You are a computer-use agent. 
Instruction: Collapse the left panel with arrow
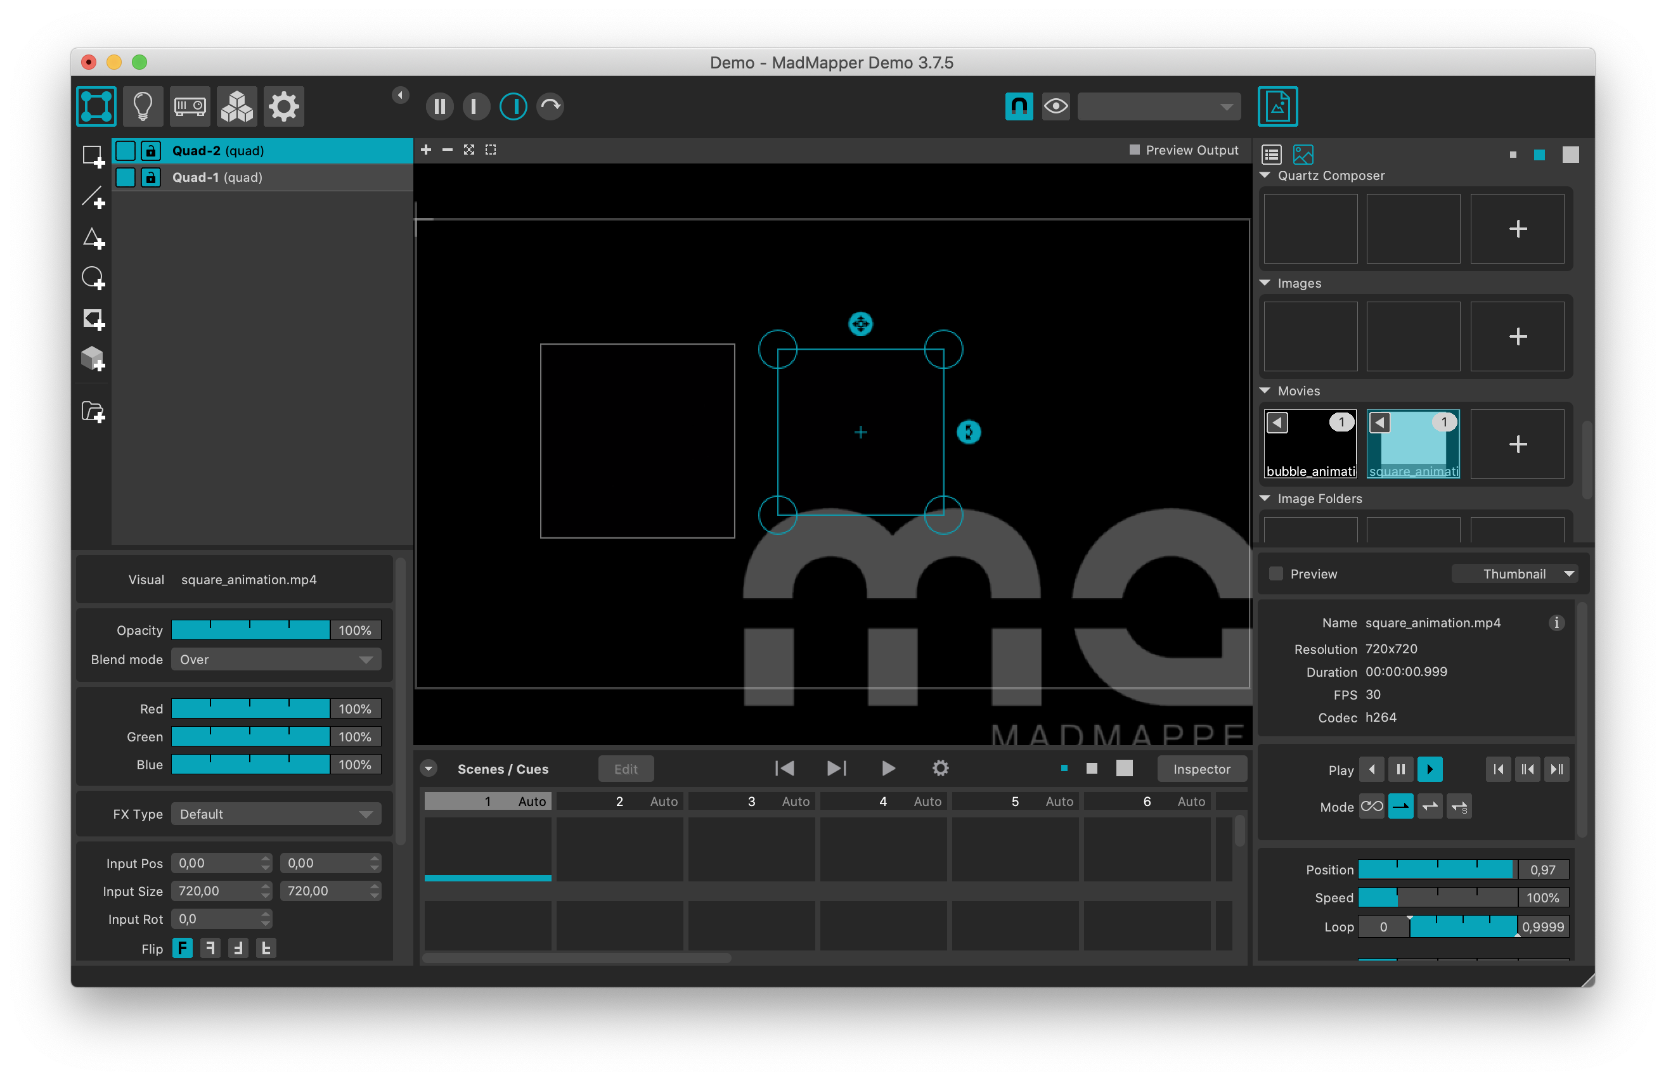pos(399,94)
